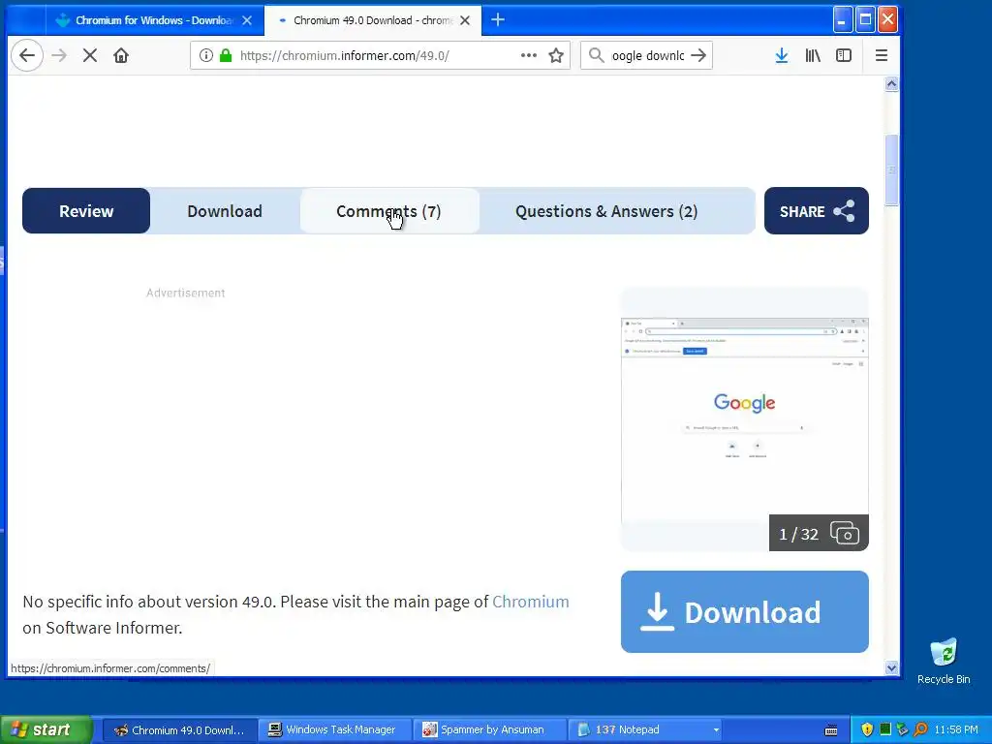992x744 pixels.
Task: Open the Library icon in toolbar
Action: coord(813,55)
